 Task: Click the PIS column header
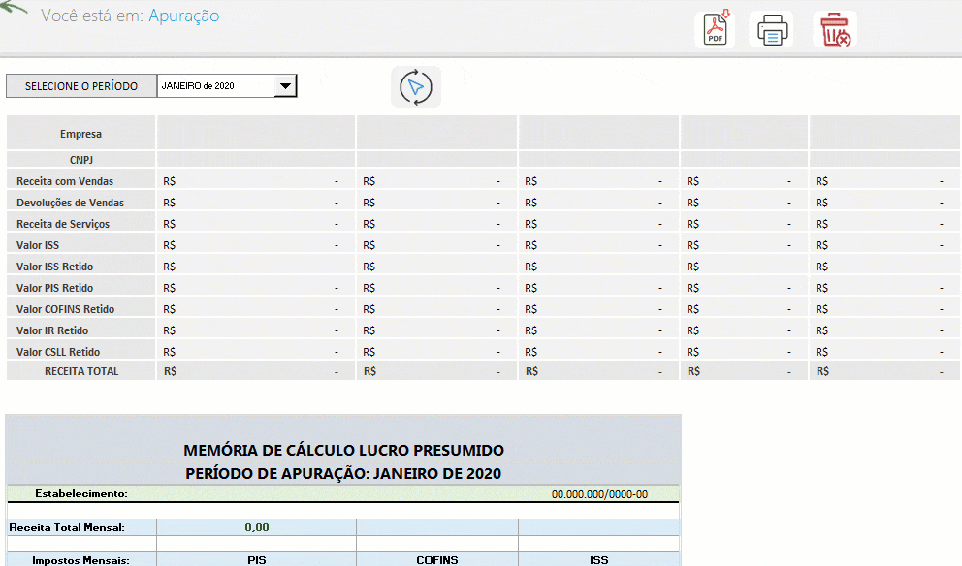(x=256, y=560)
